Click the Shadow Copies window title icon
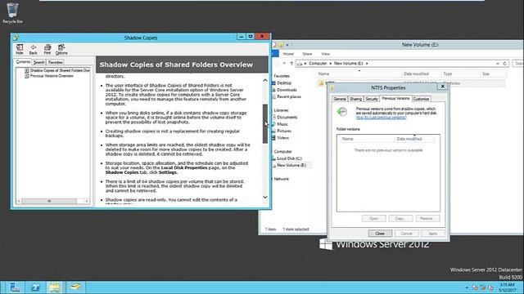The width and height of the screenshot is (524, 294). (x=16, y=38)
